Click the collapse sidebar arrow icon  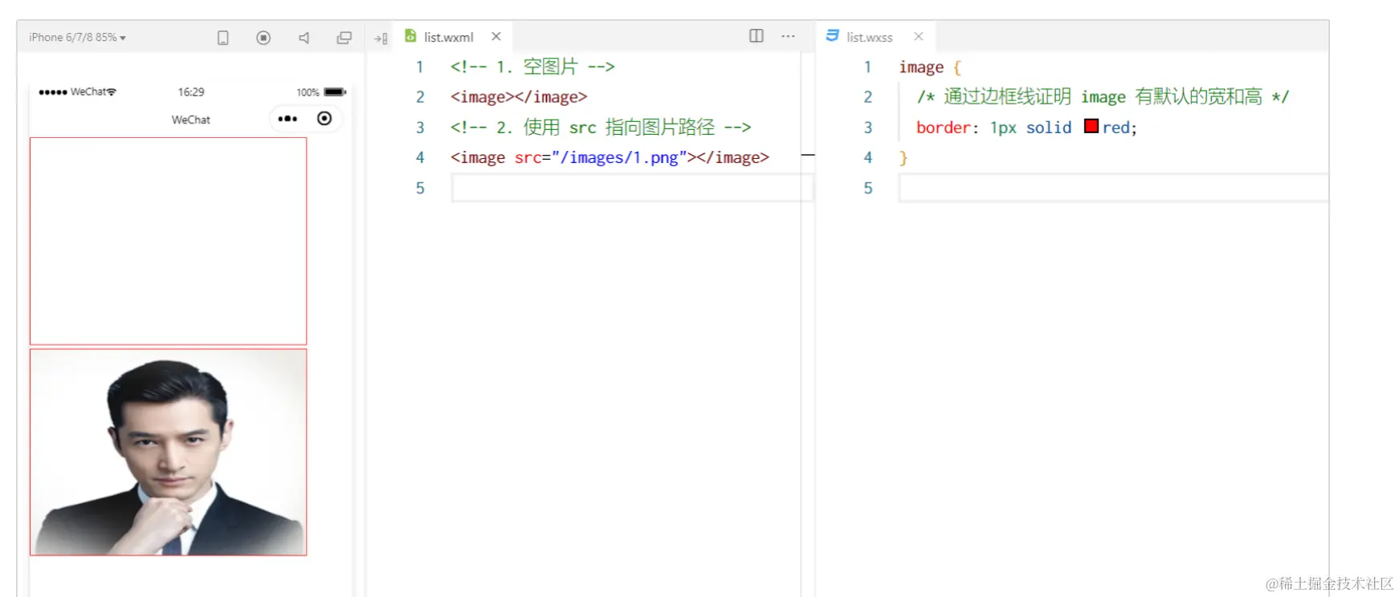pos(381,38)
